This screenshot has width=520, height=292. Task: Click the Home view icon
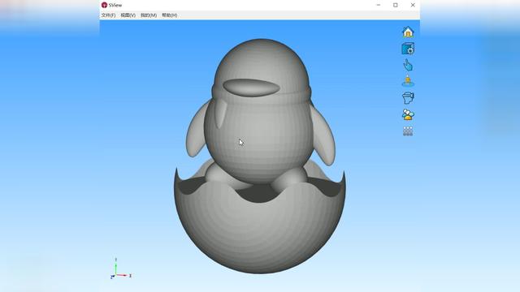[x=408, y=32]
